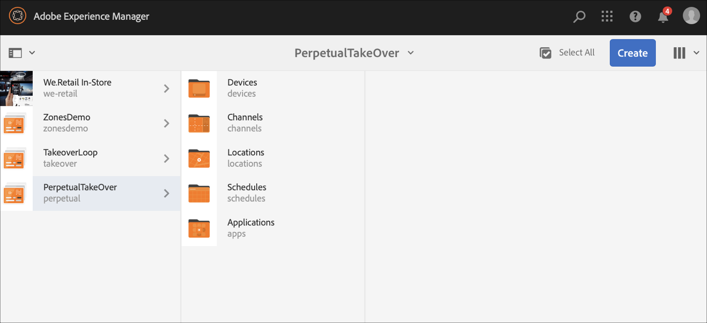Open the user profile avatar
707x323 pixels.
tap(691, 16)
